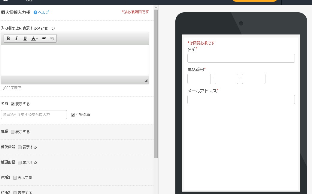Viewport: 312px width, 194px height.
Task: Click the remove link icon
Action: coord(52,38)
